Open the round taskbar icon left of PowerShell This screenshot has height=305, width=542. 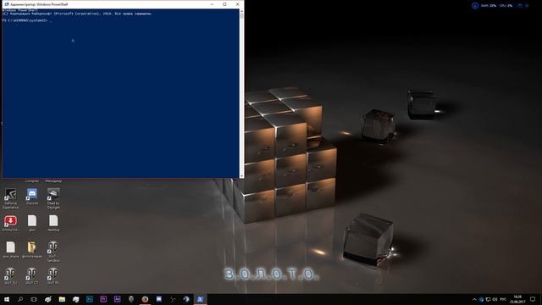click(186, 299)
